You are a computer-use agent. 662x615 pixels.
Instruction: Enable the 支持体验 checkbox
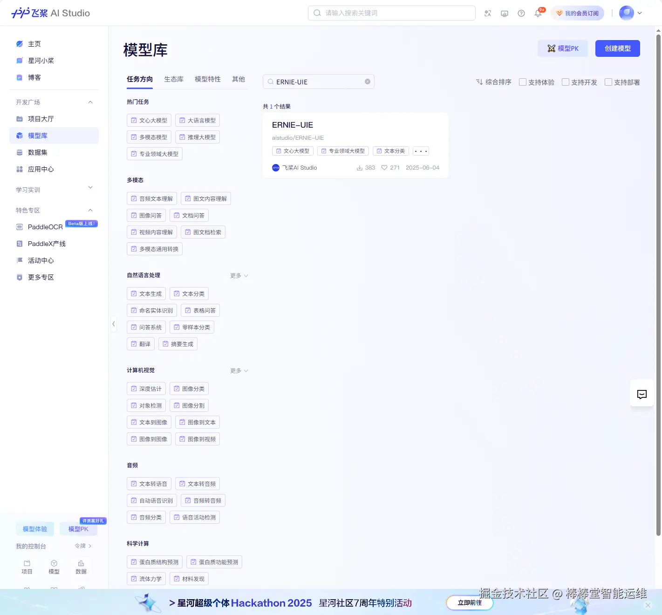click(x=523, y=82)
